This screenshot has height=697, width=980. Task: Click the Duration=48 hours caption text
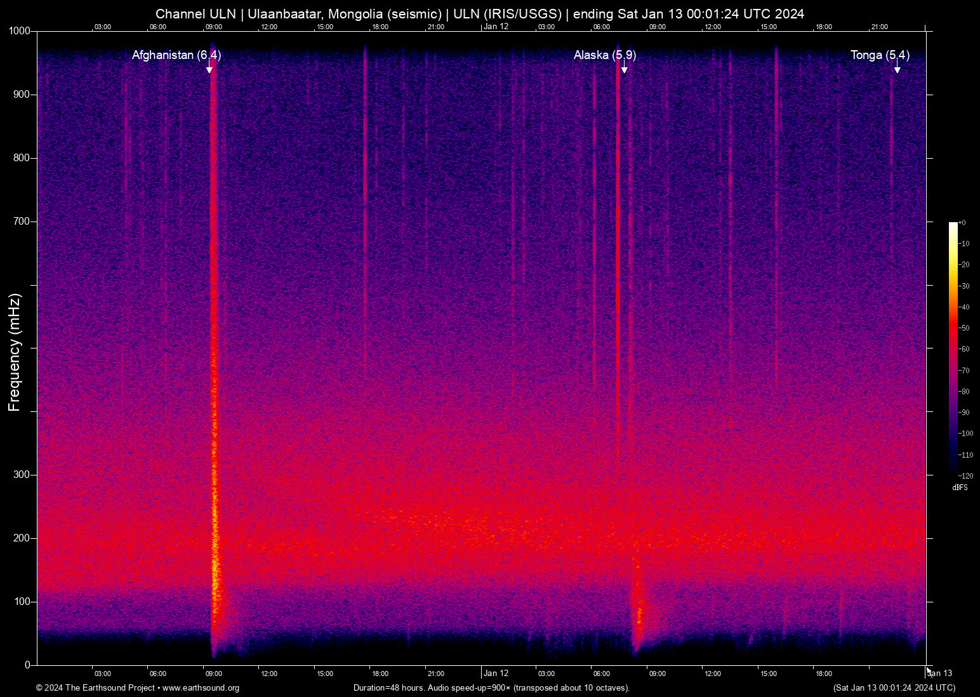tap(491, 688)
